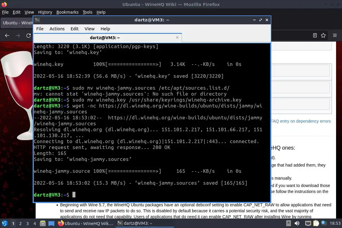Open the 'FAQ entry on dependency errors' link
This screenshot has height=228, width=342.
point(301,121)
